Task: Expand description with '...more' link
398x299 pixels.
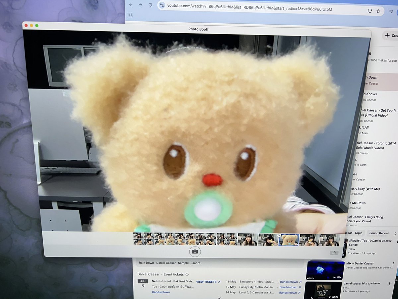Action: tap(195, 263)
